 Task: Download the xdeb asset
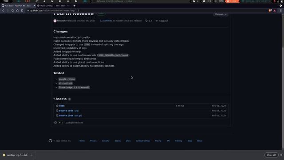pos(62,106)
